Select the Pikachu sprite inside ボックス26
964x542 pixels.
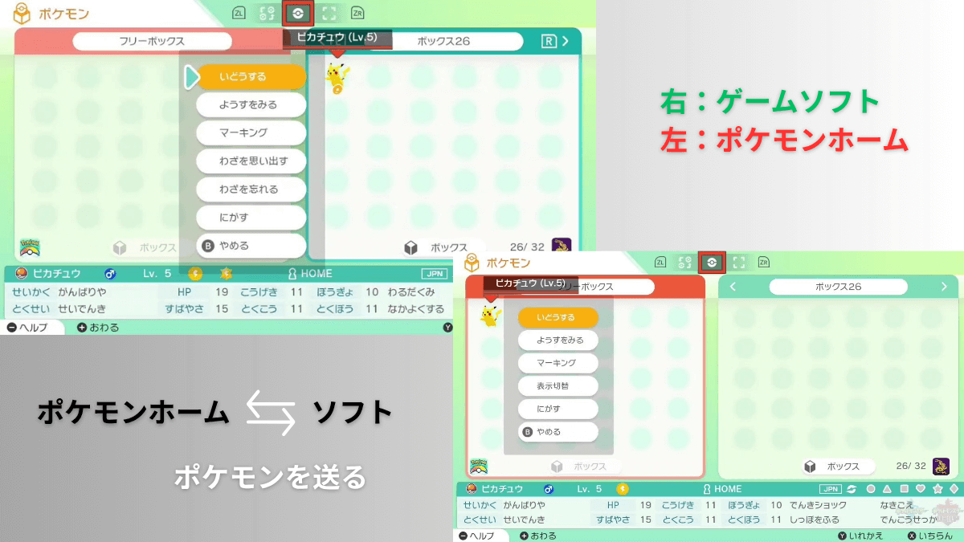(x=335, y=79)
